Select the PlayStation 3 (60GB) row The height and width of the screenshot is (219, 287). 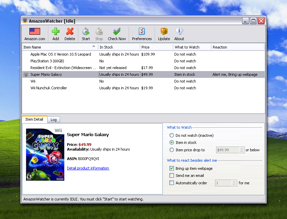pyautogui.click(x=143, y=61)
